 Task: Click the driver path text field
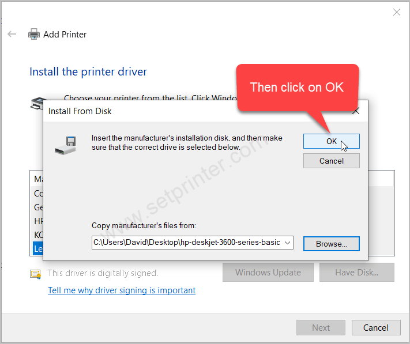pyautogui.click(x=187, y=243)
